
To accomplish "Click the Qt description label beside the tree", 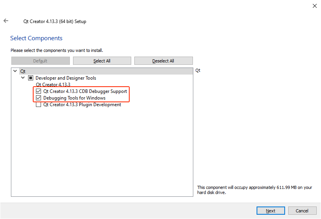I will (198, 70).
